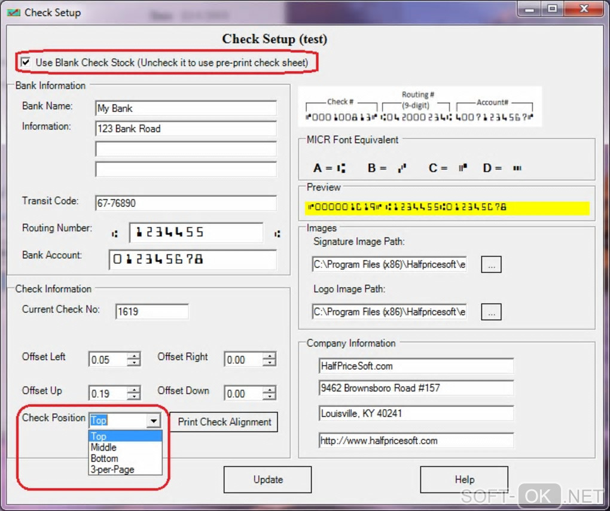The image size is (610, 511).
Task: Select Top in Check Position list
Action: (125, 436)
